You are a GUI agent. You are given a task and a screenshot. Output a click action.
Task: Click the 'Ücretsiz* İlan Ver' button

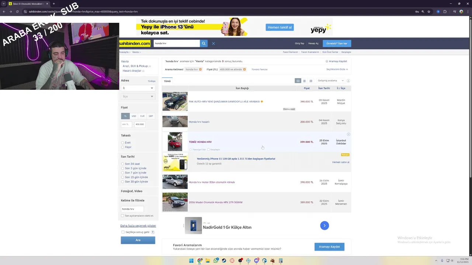tap(337, 43)
